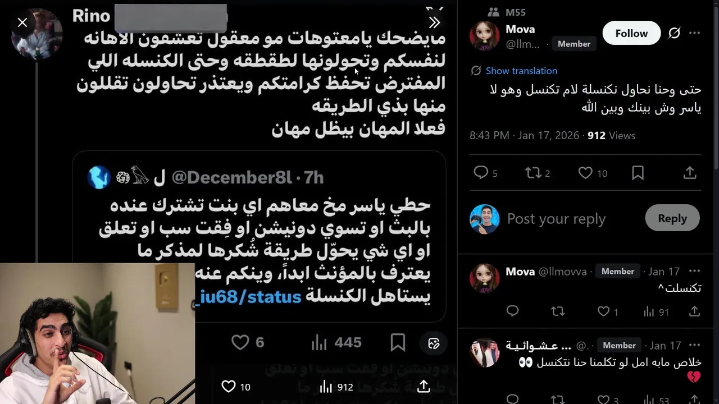Open more options on Mova's Jan 17 reply
719x404 pixels.
695,272
